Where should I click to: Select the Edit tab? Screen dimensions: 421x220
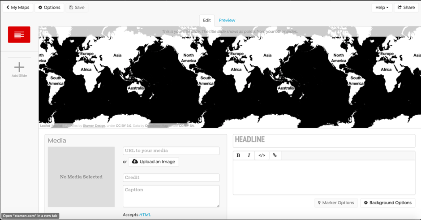point(206,20)
